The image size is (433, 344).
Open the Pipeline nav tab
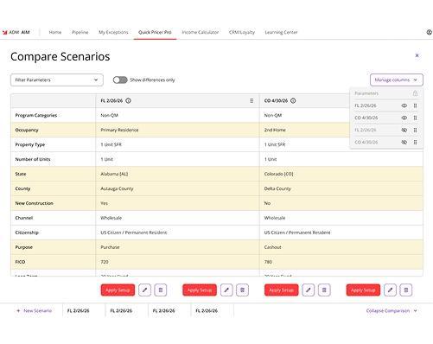tap(80, 32)
